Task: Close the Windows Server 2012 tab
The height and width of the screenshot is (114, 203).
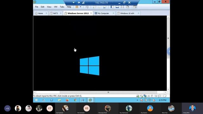Action: (91, 13)
